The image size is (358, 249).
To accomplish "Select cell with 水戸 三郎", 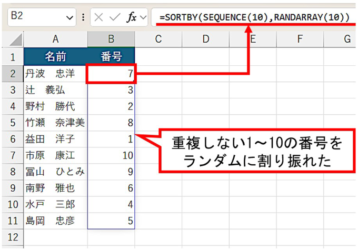I will click(x=55, y=204).
